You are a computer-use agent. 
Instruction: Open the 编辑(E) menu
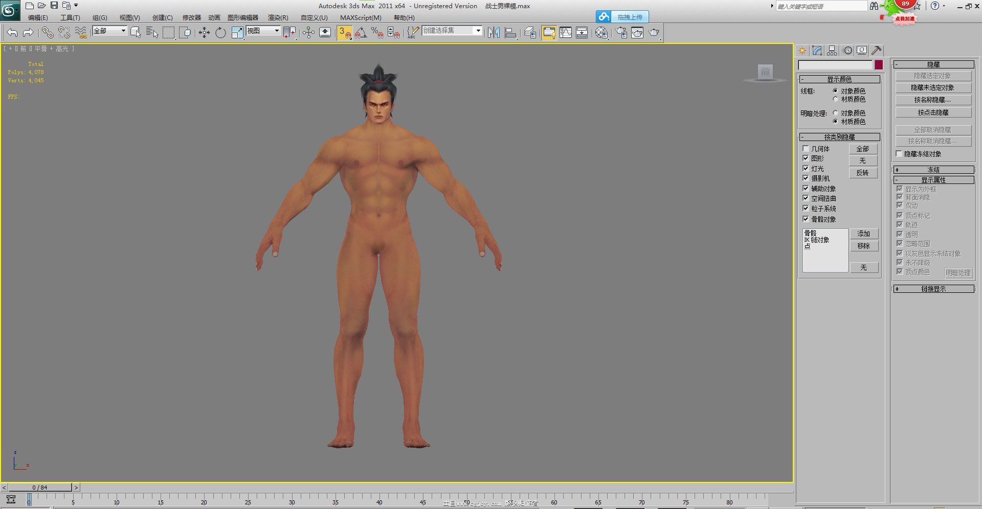38,17
